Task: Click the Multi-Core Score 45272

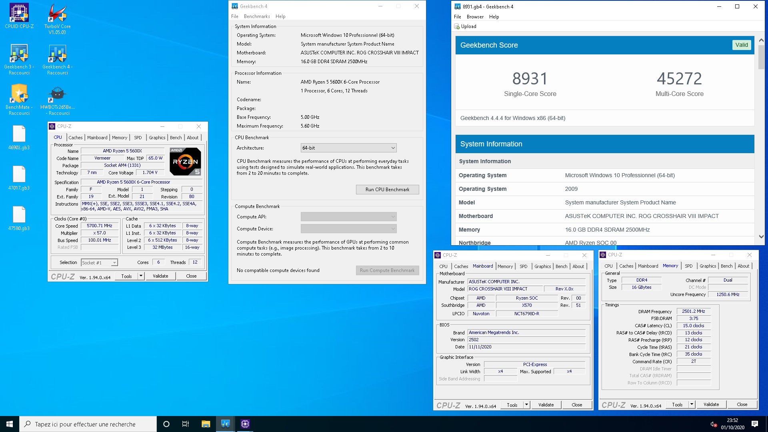Action: pos(679,79)
